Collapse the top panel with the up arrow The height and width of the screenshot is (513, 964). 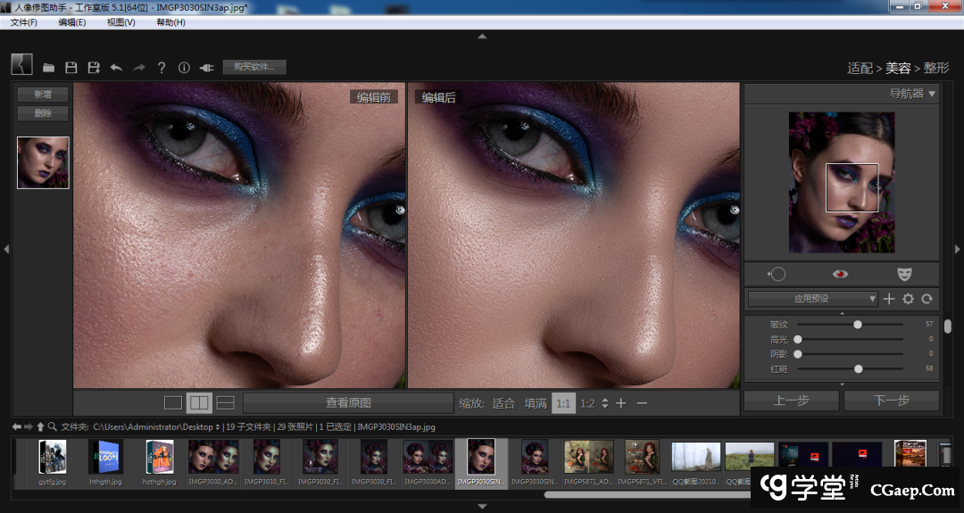[482, 37]
